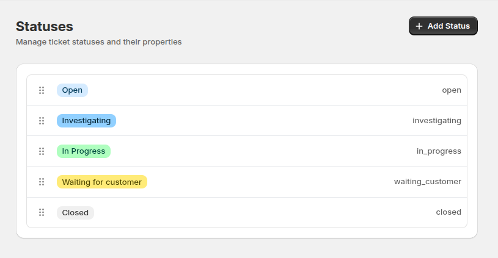Open the green In Progress badge
Screen dimensions: 498x258
pyautogui.click(x=84, y=151)
